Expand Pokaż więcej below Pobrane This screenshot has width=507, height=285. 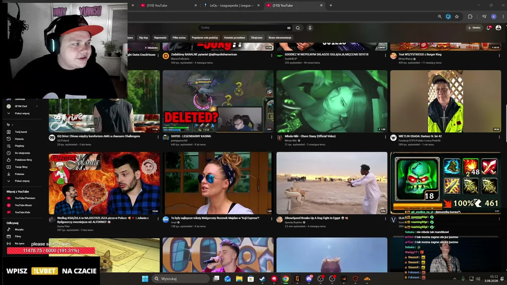point(22,181)
